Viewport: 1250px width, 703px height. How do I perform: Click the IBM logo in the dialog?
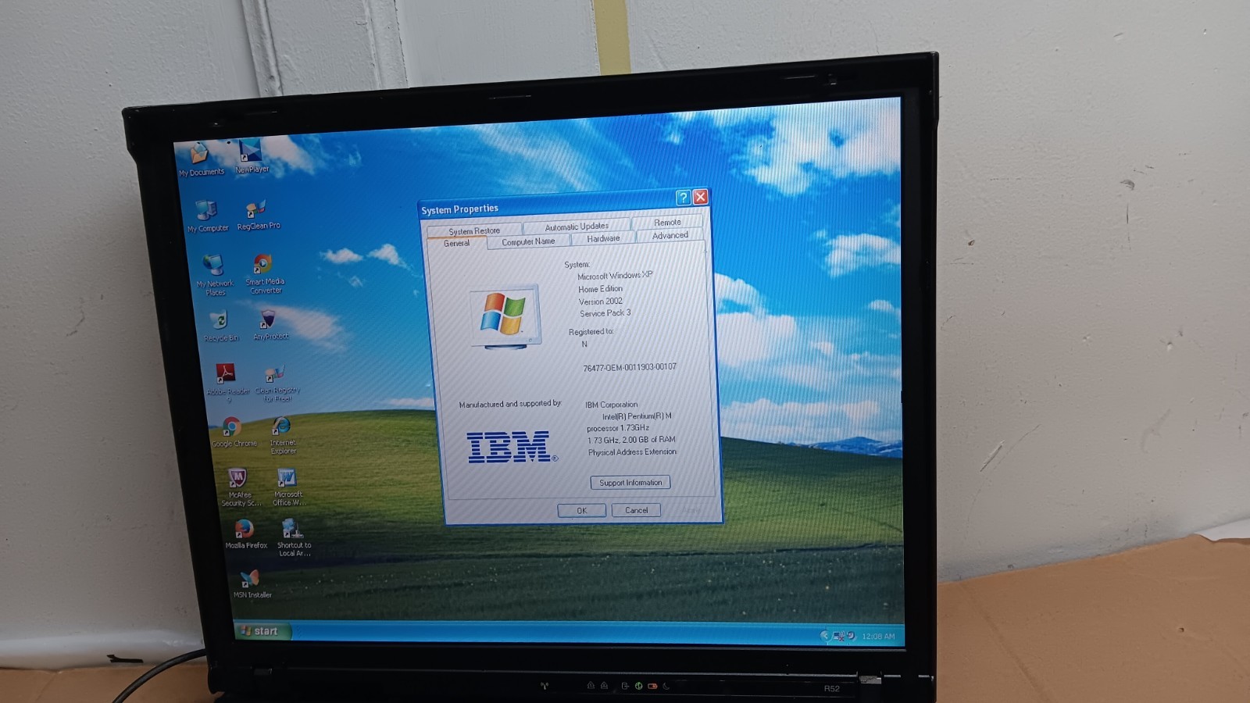tap(512, 447)
